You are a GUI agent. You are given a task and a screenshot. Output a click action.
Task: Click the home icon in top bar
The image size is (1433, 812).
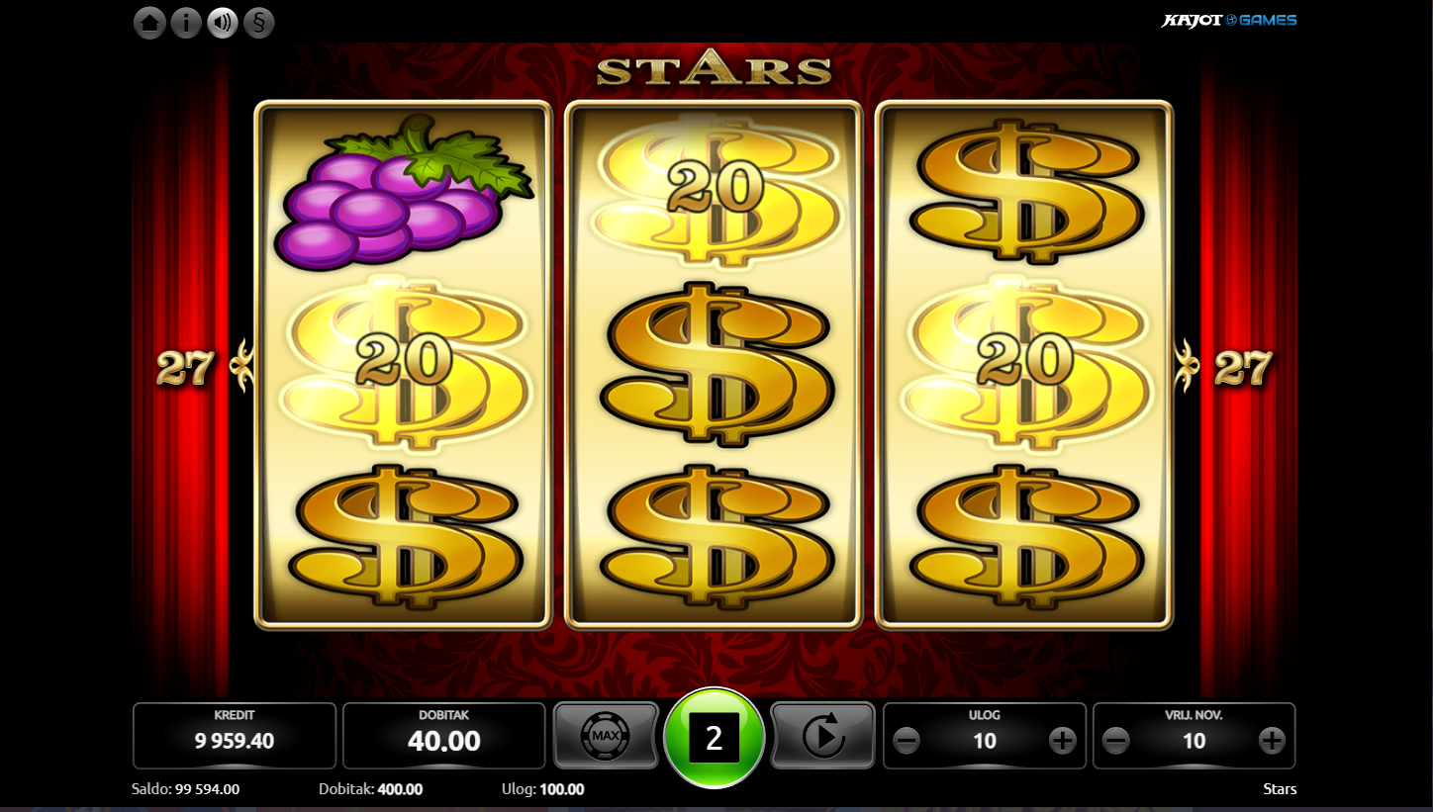[x=149, y=23]
